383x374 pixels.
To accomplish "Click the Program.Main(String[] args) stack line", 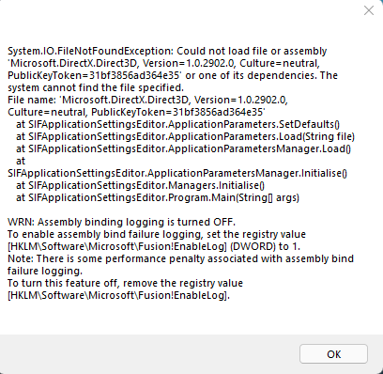I will (x=158, y=197).
